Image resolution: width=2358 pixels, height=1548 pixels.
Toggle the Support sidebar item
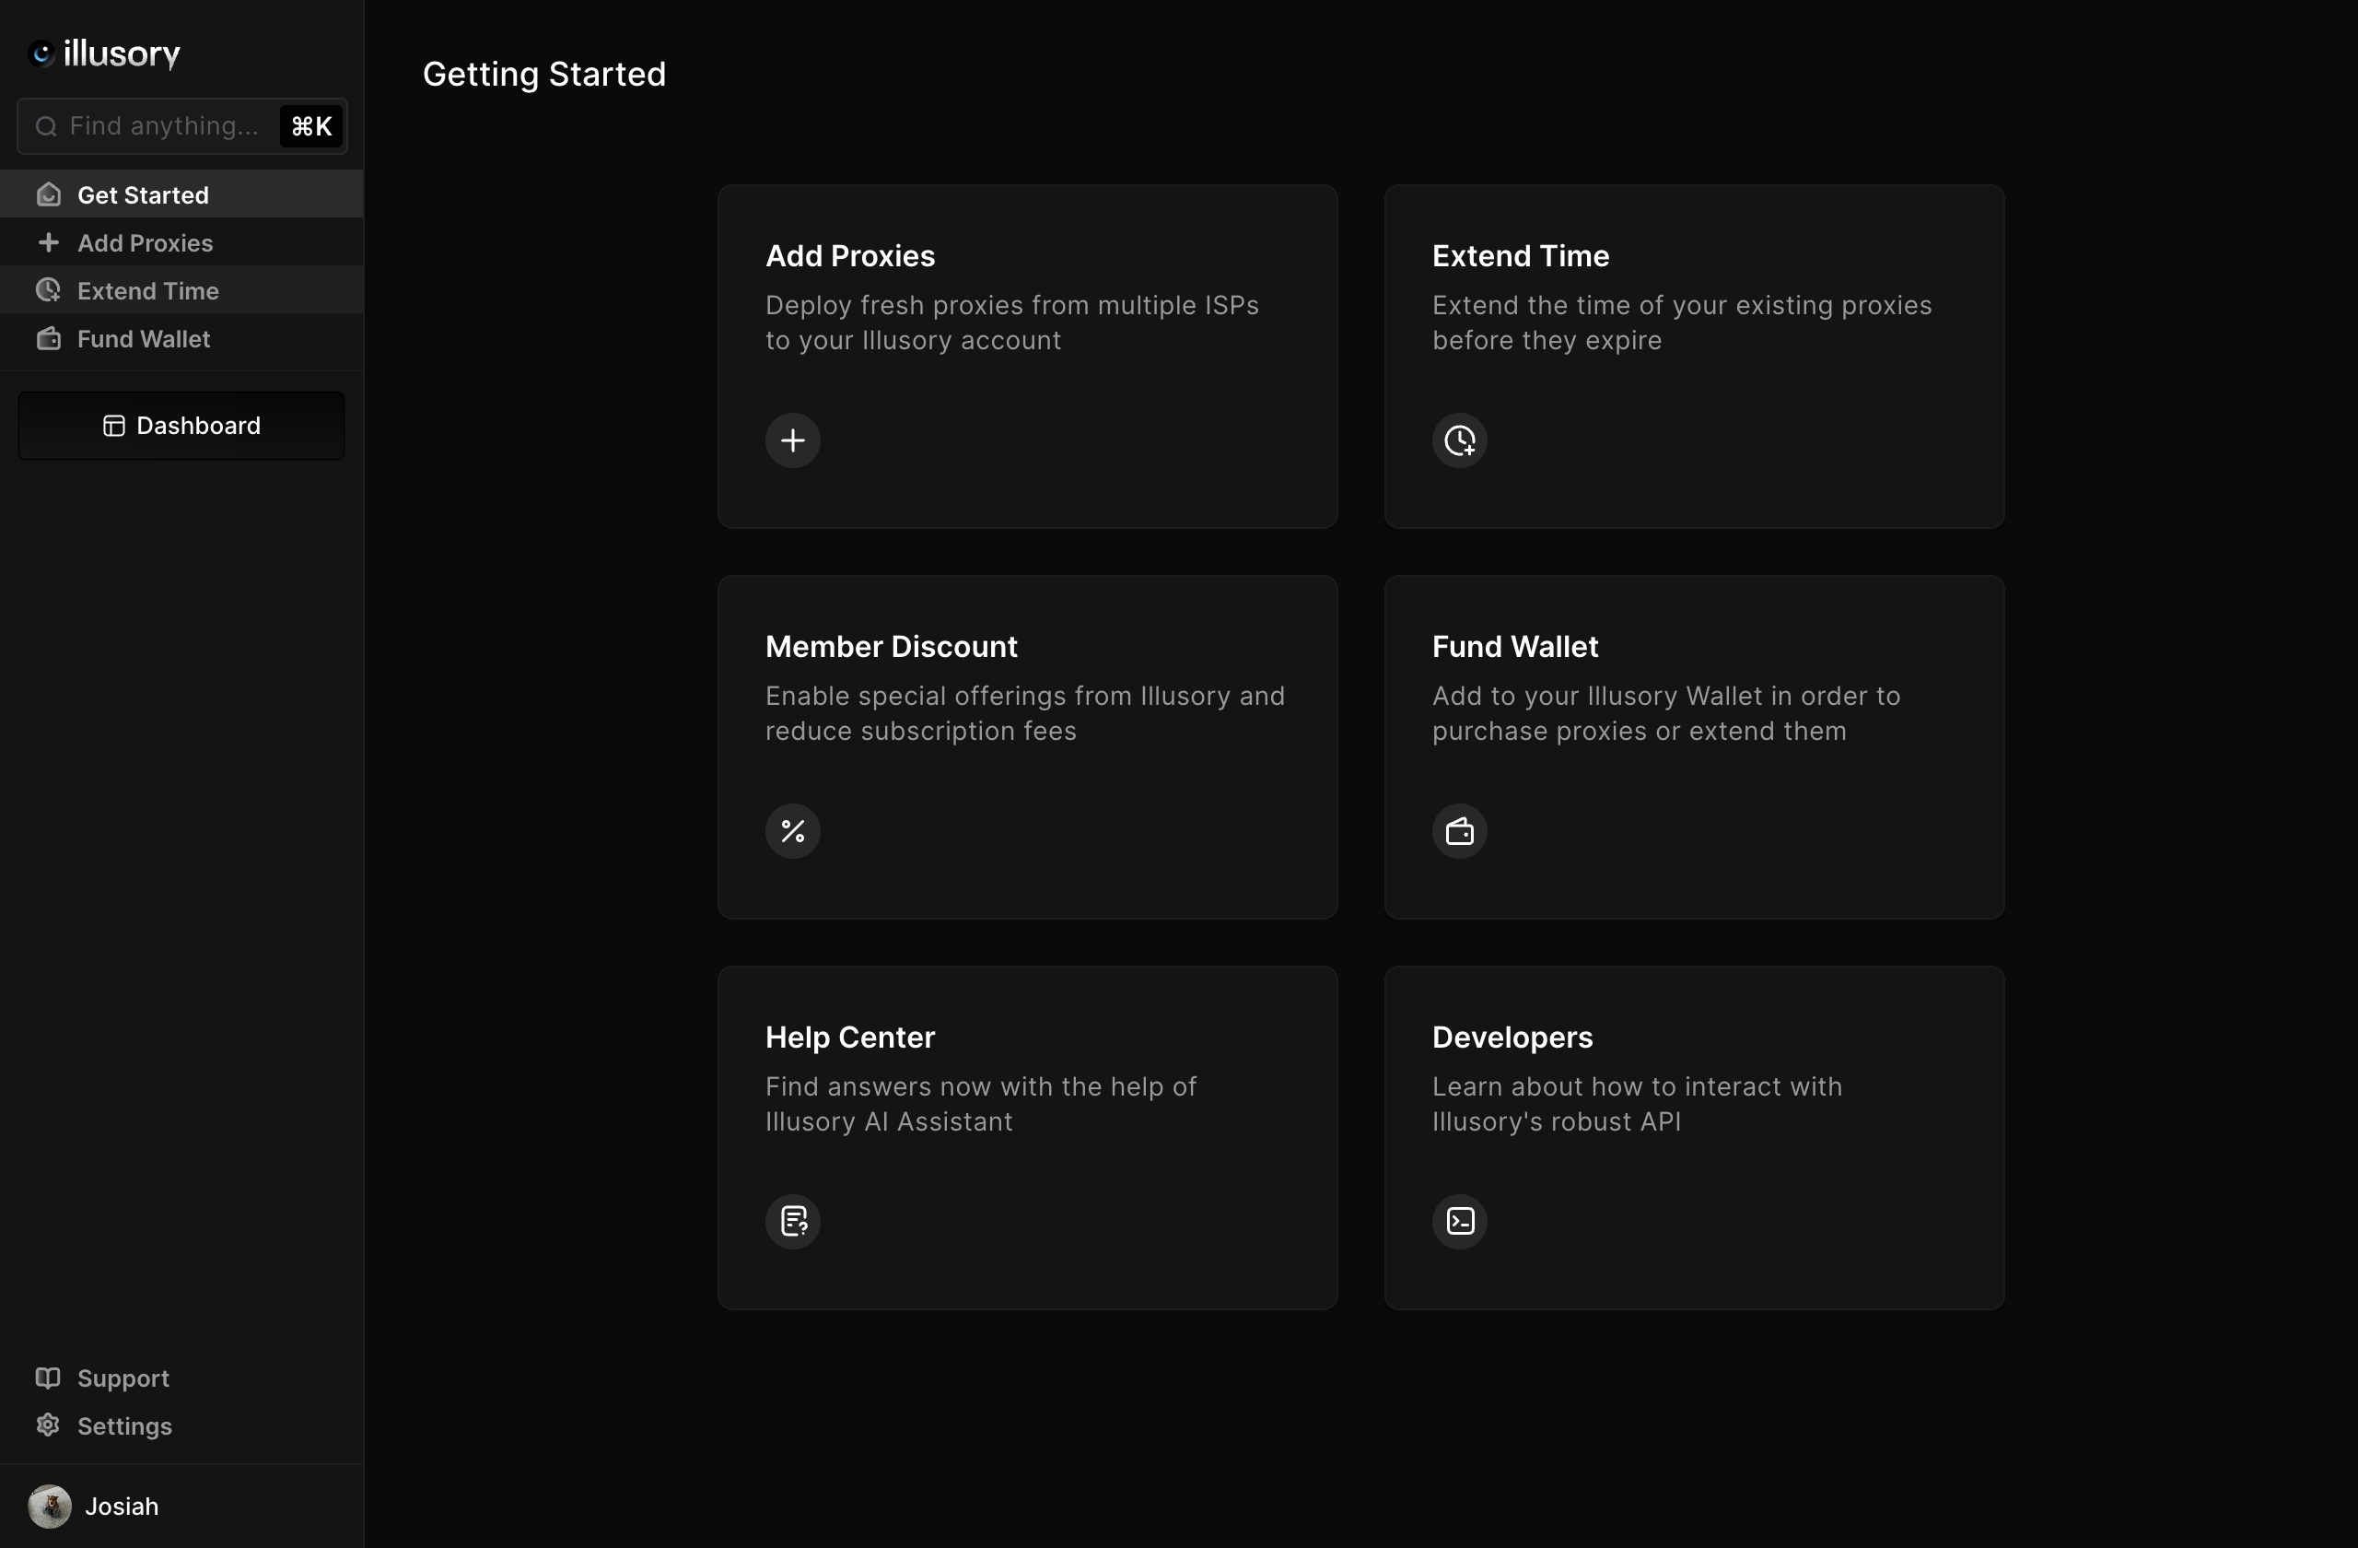point(123,1377)
